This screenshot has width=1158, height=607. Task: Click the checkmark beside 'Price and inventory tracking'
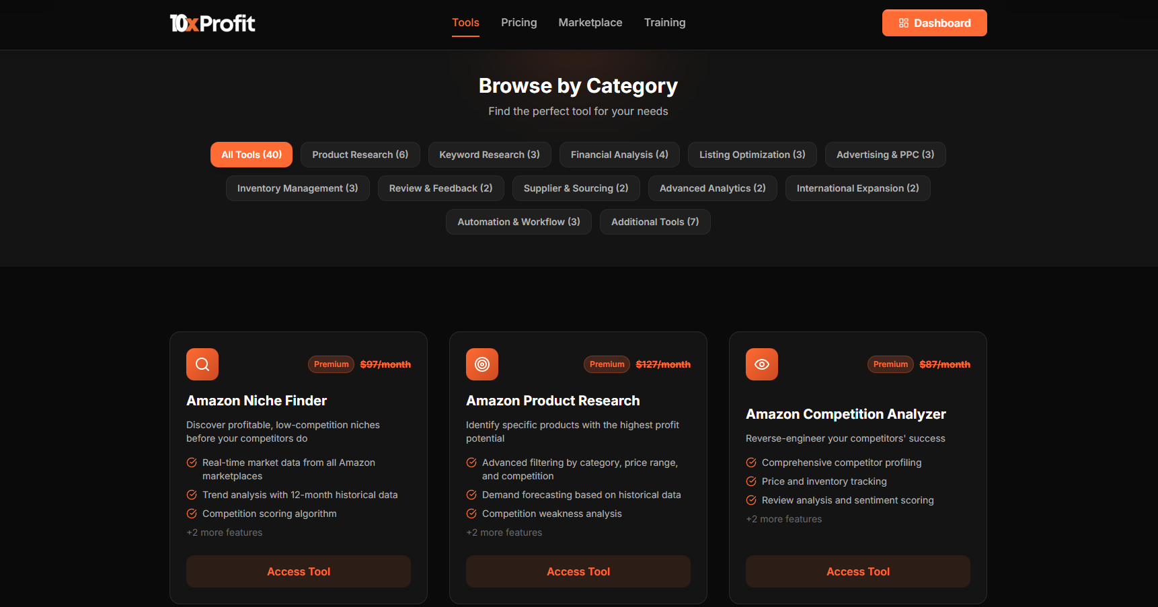tap(750, 481)
